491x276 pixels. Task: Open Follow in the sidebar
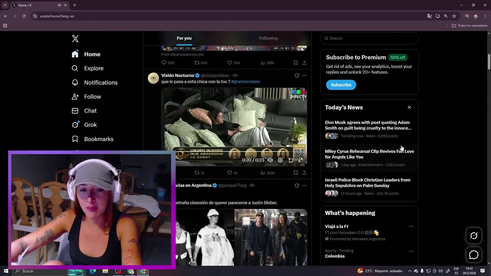(86, 97)
